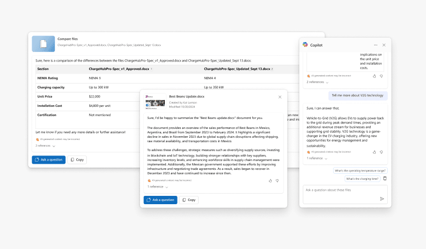Click Copy button in Best Beans card
426x249 pixels.
(189, 200)
